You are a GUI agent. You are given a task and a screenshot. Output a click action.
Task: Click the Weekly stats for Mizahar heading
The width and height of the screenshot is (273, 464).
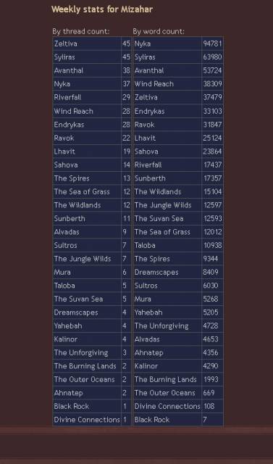102,9
